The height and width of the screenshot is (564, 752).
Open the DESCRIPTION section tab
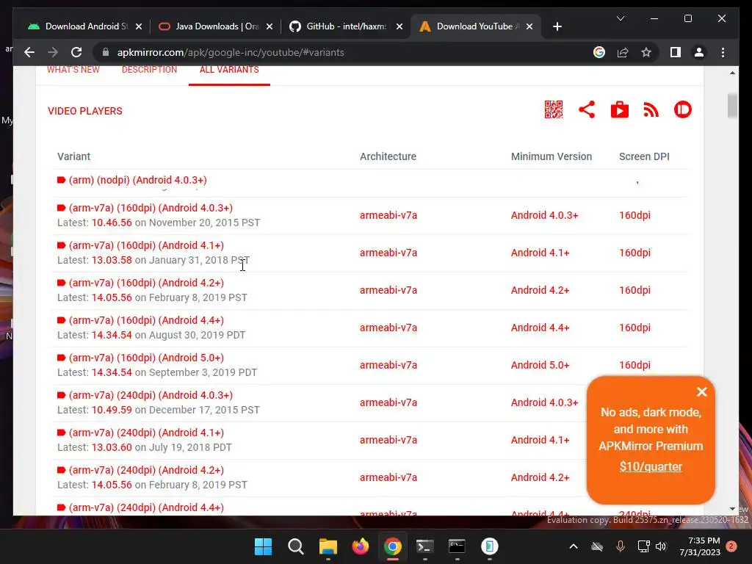tap(149, 70)
